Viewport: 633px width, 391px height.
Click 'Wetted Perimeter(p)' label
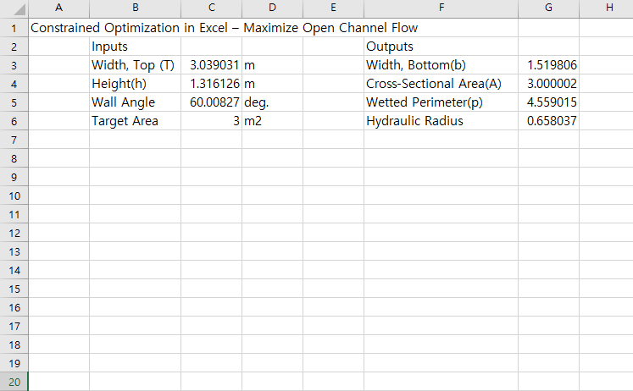[441, 102]
